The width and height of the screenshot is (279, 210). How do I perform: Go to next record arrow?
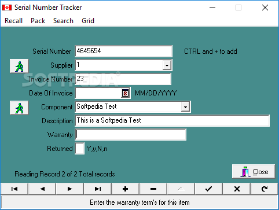pyautogui.click(x=70, y=189)
